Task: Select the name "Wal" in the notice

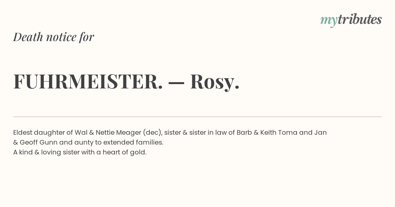Action: point(81,132)
